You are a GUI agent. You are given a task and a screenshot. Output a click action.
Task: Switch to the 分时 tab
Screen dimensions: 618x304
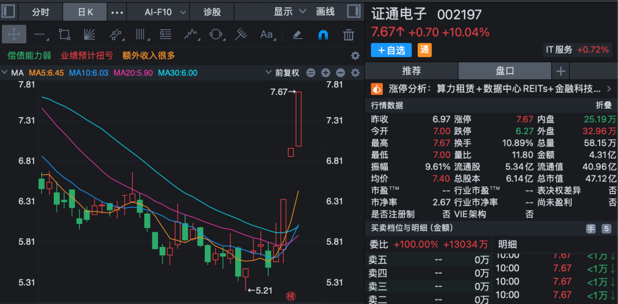(x=40, y=12)
